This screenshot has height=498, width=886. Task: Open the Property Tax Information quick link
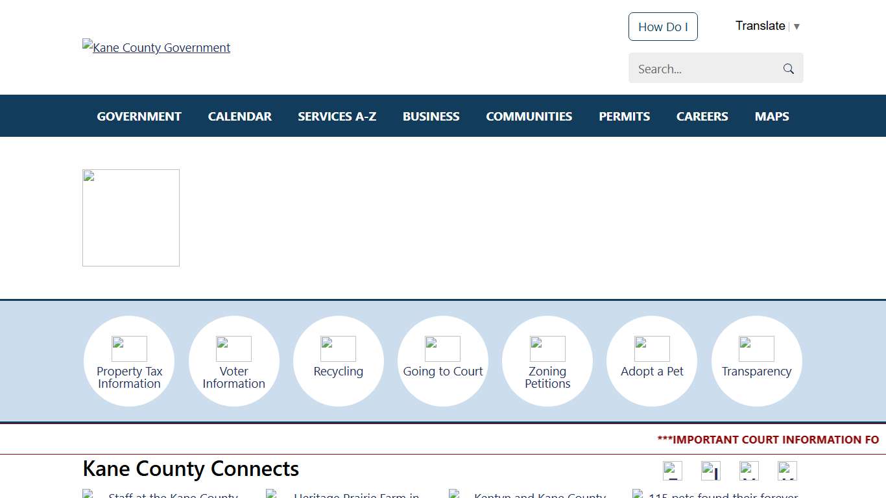pos(129,361)
